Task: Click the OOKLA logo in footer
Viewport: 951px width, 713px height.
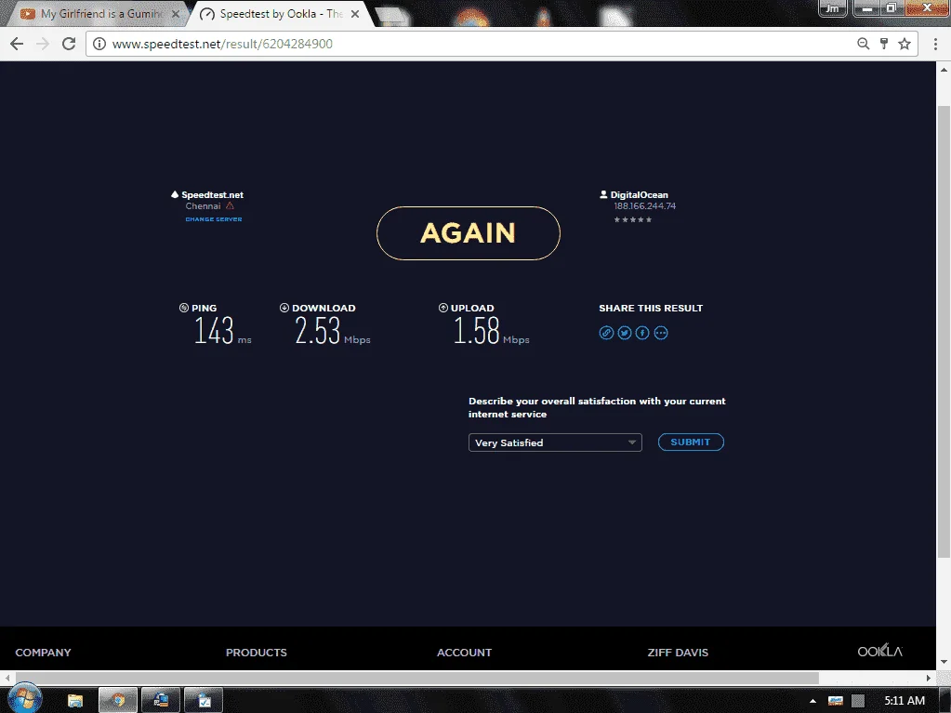Action: point(880,651)
